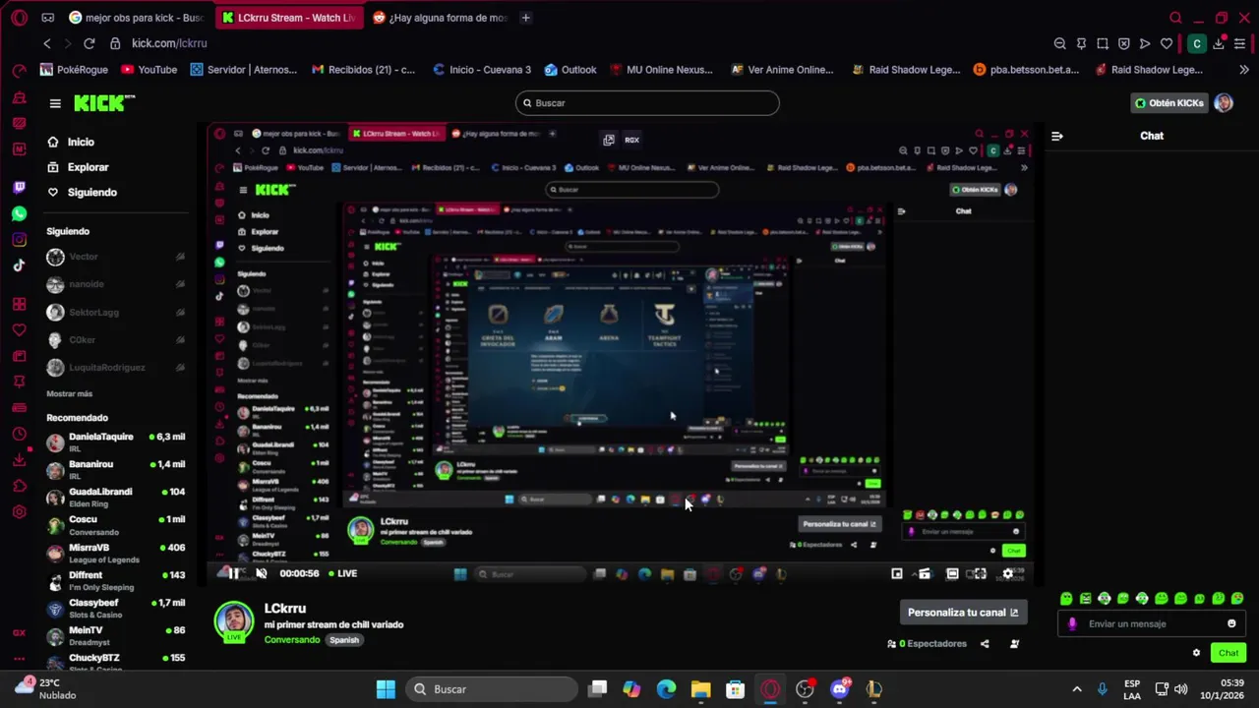Image resolution: width=1259 pixels, height=708 pixels.
Task: Open the history clock icon in sidebar
Action: click(x=19, y=434)
